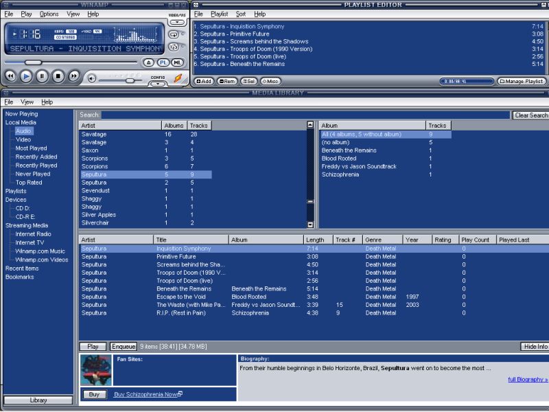Open the Sort menu in Playlist Editor

click(241, 14)
